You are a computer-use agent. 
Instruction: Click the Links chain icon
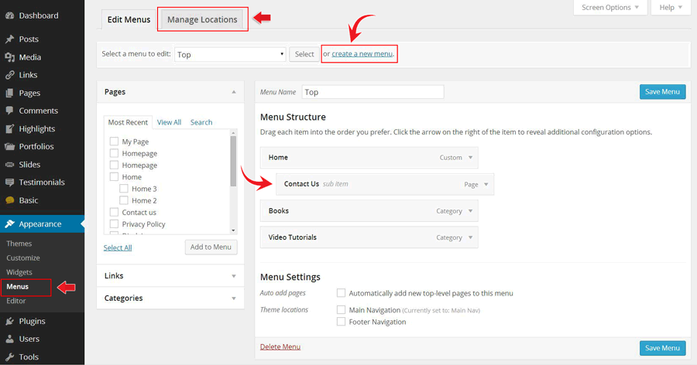[x=9, y=75]
